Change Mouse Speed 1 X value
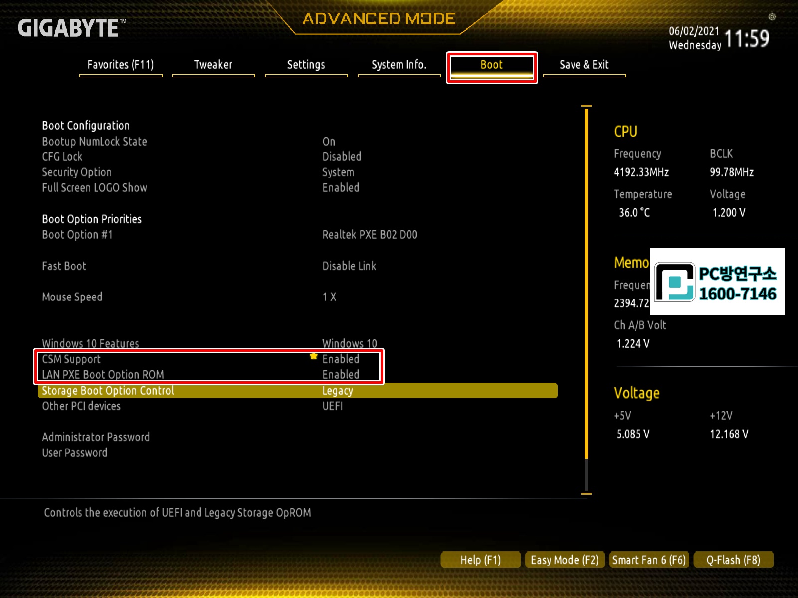This screenshot has height=598, width=798. 329,297
